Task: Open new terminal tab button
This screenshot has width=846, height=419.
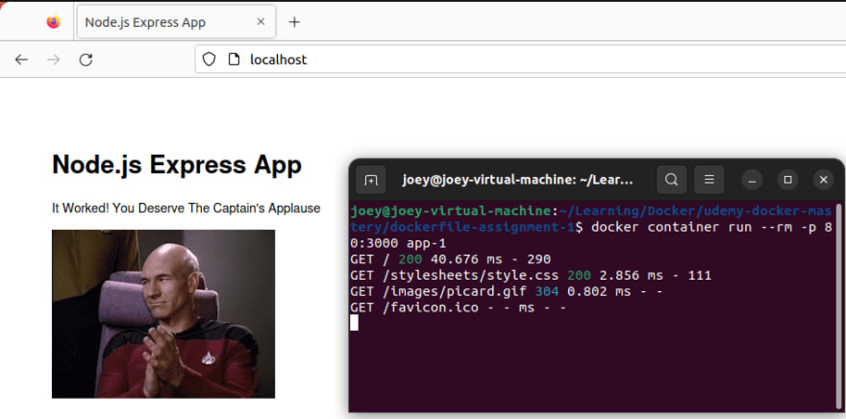Action: click(371, 180)
